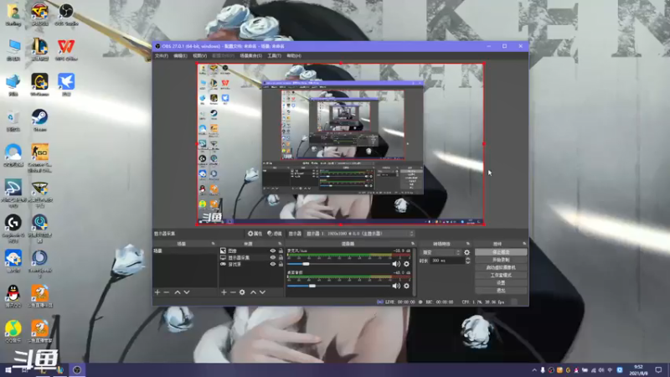The image size is (670, 377).
Task: Move the selected source up
Action: click(x=253, y=292)
